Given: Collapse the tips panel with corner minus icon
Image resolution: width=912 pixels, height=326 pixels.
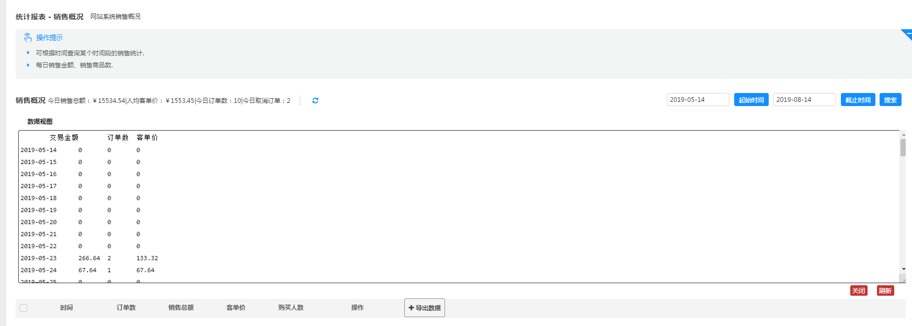Looking at the screenshot, I should pyautogui.click(x=907, y=34).
